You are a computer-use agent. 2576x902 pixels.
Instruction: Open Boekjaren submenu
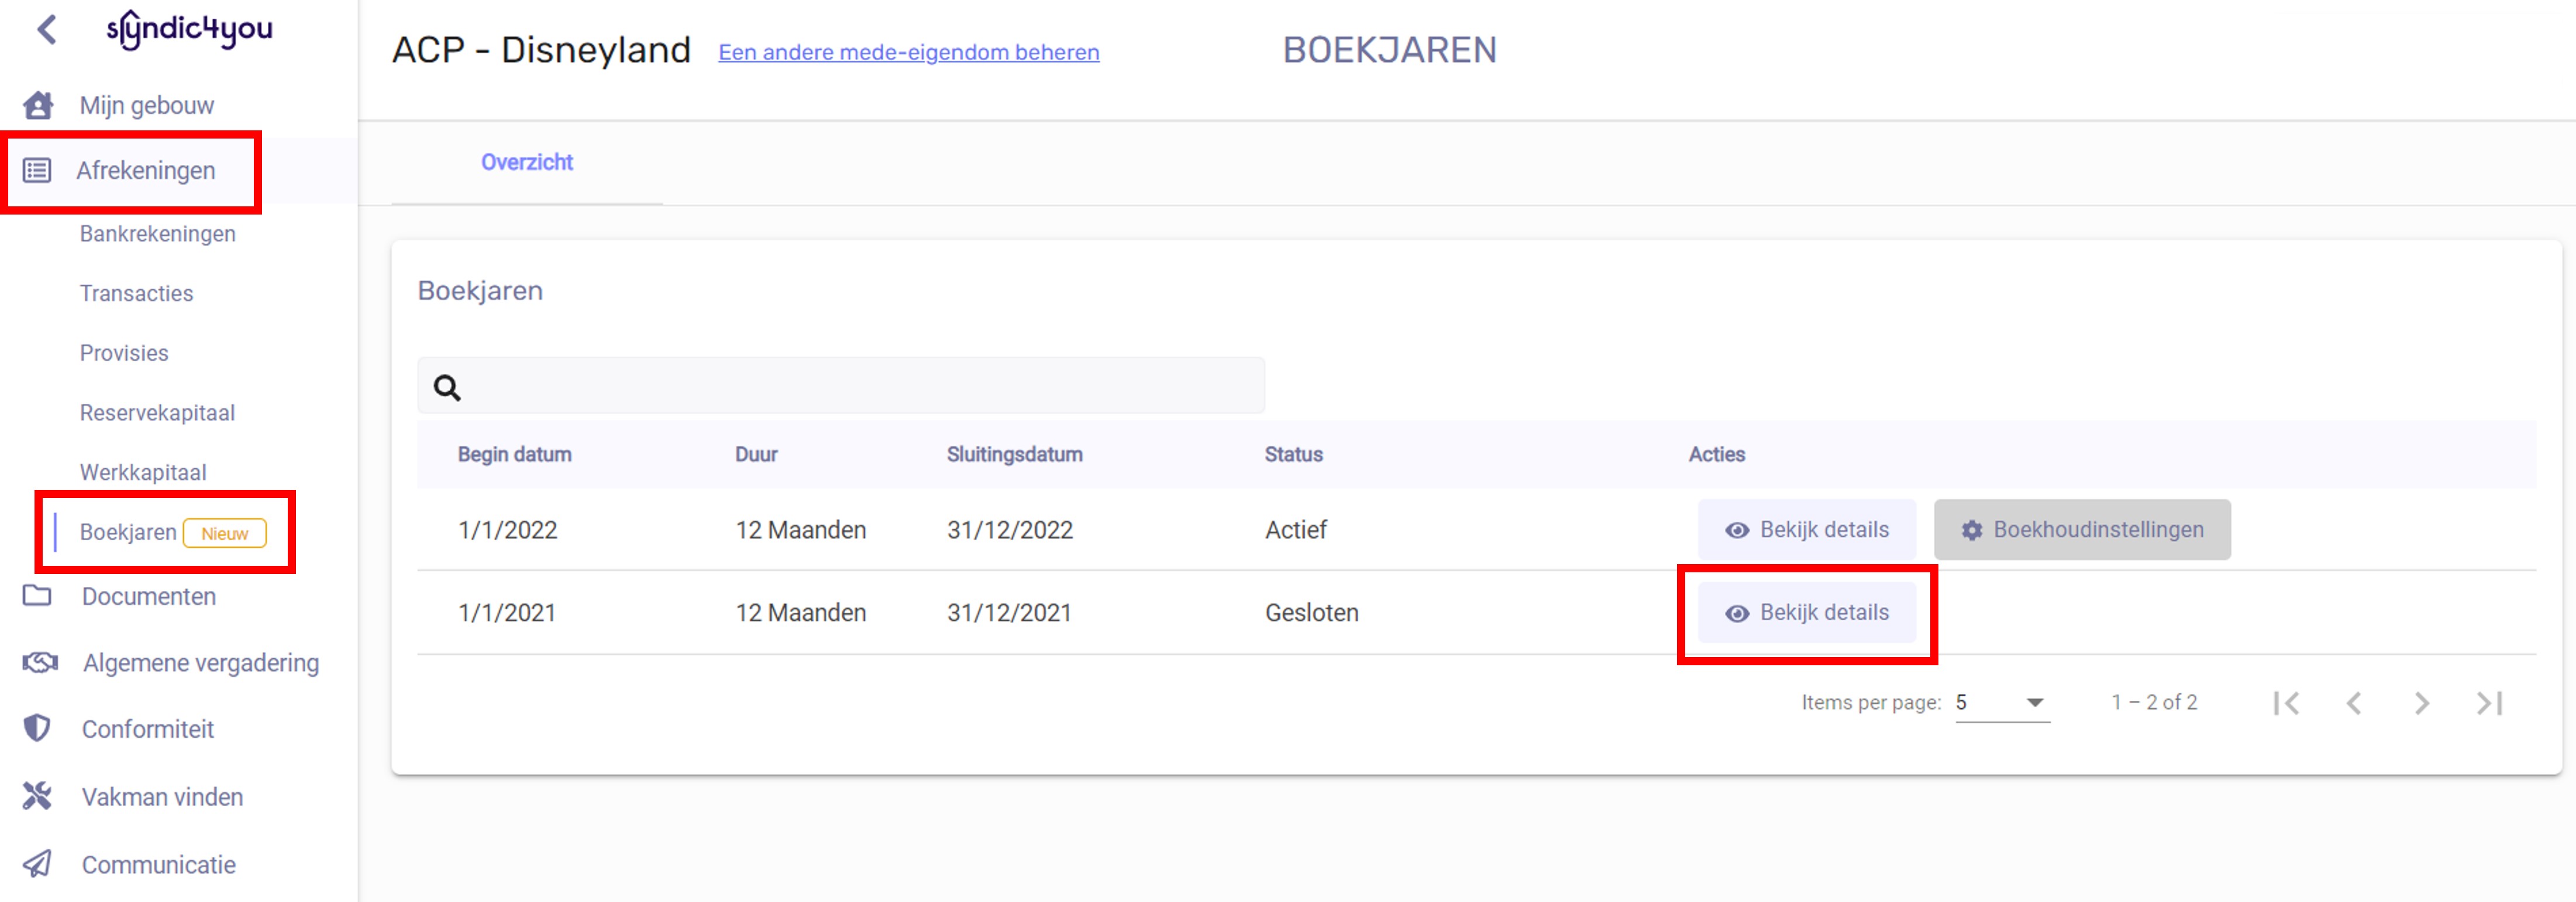tap(128, 531)
